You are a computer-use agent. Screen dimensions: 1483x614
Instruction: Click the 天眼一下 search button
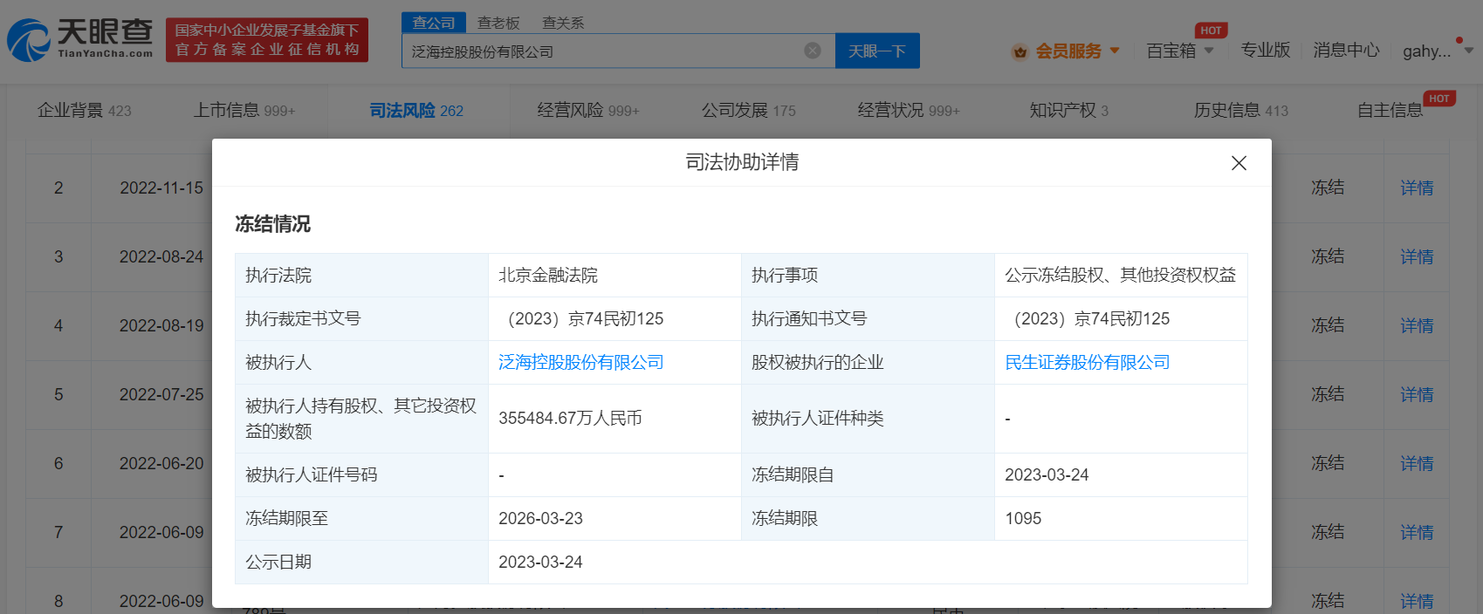pos(877,51)
